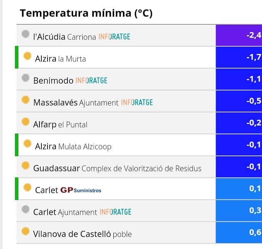The height and width of the screenshot is (249, 262).
Task: Click the orange dot beside Vilanova de Castelló
Action: [x=26, y=231]
